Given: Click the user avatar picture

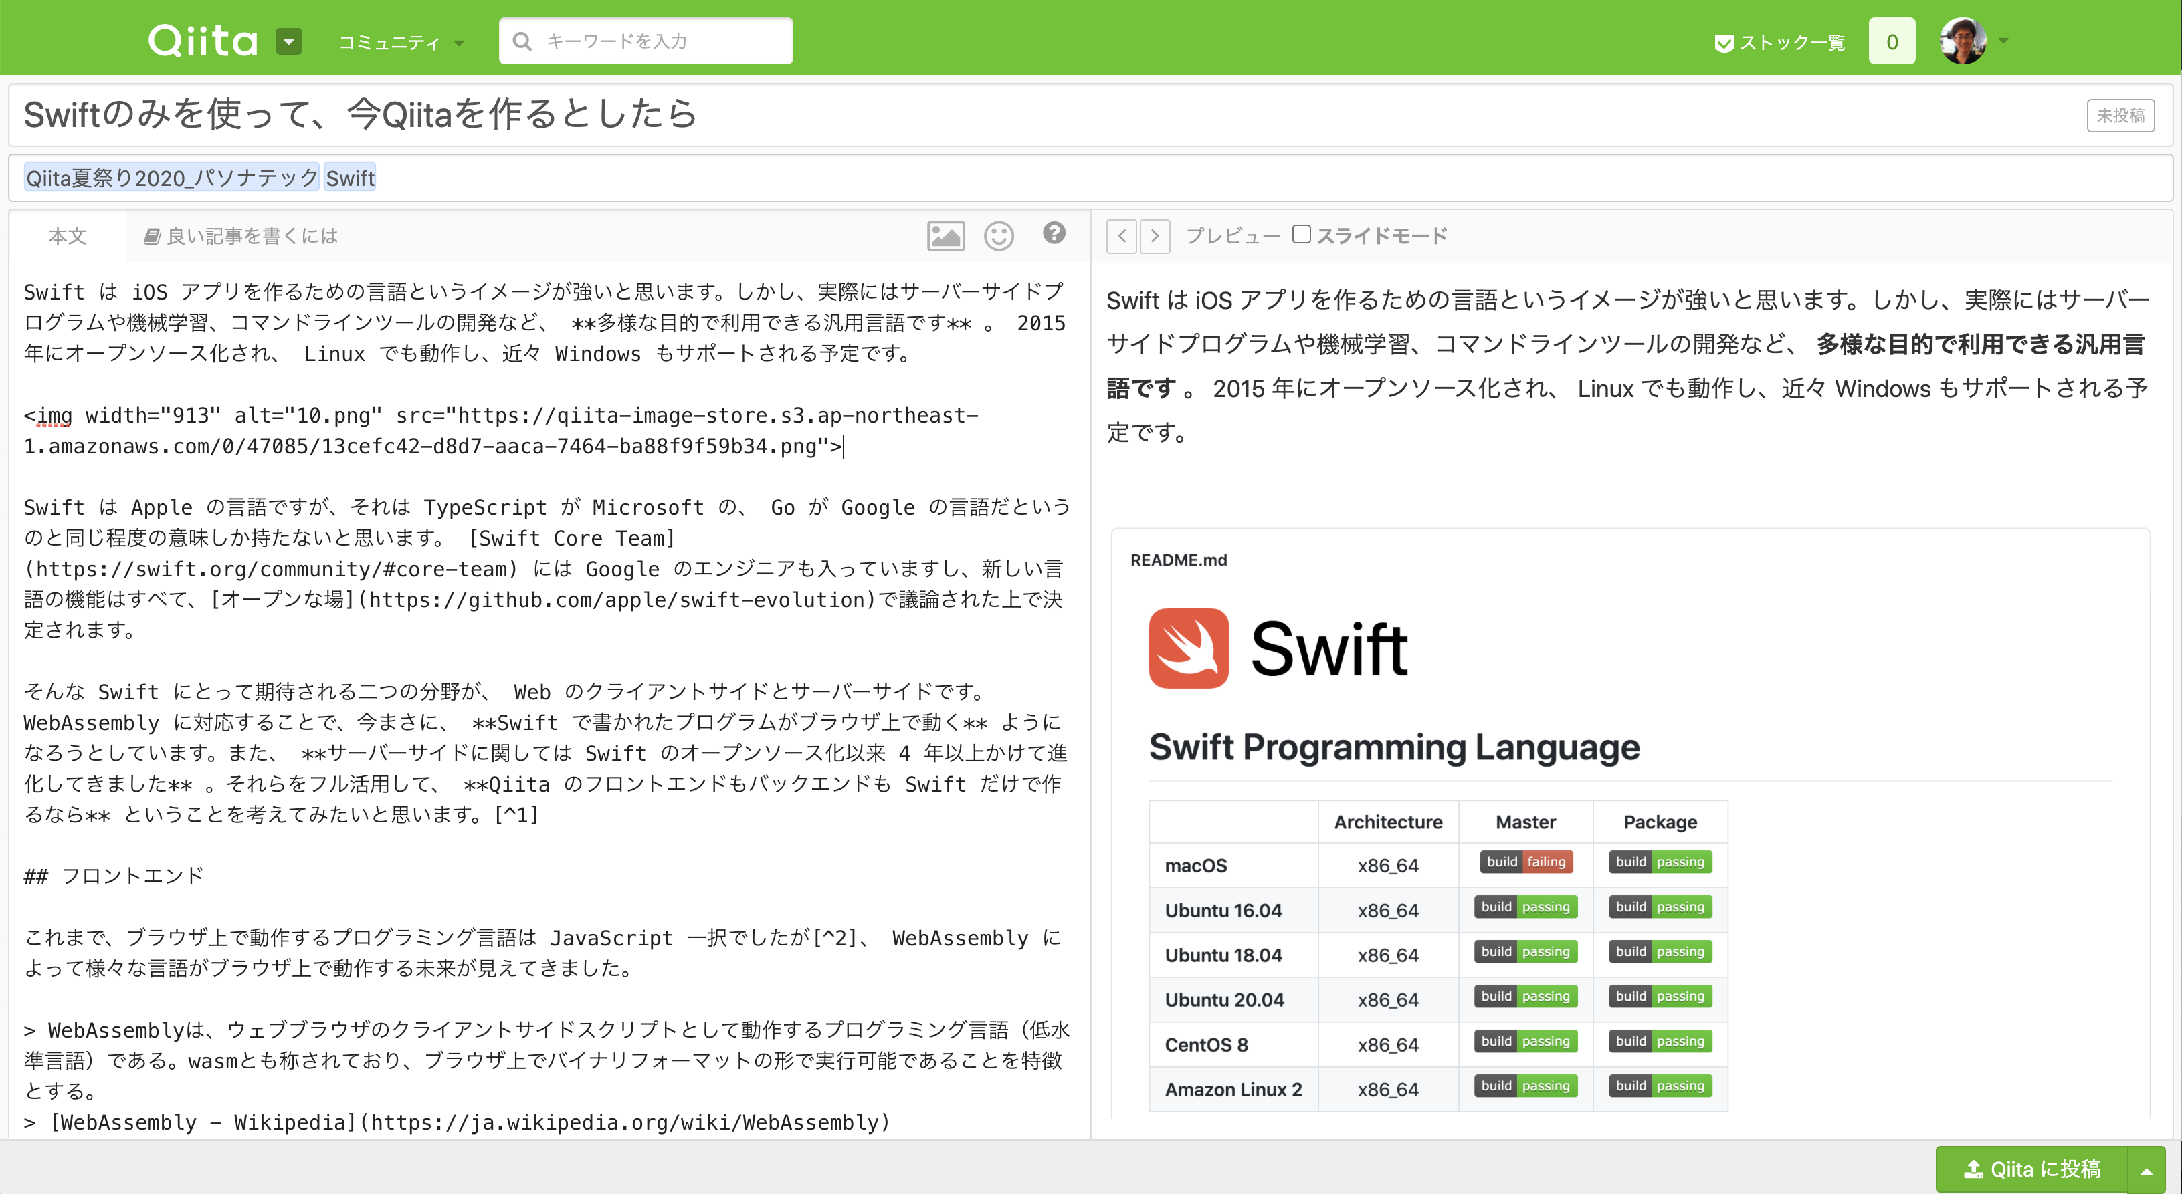Looking at the screenshot, I should [x=1963, y=41].
